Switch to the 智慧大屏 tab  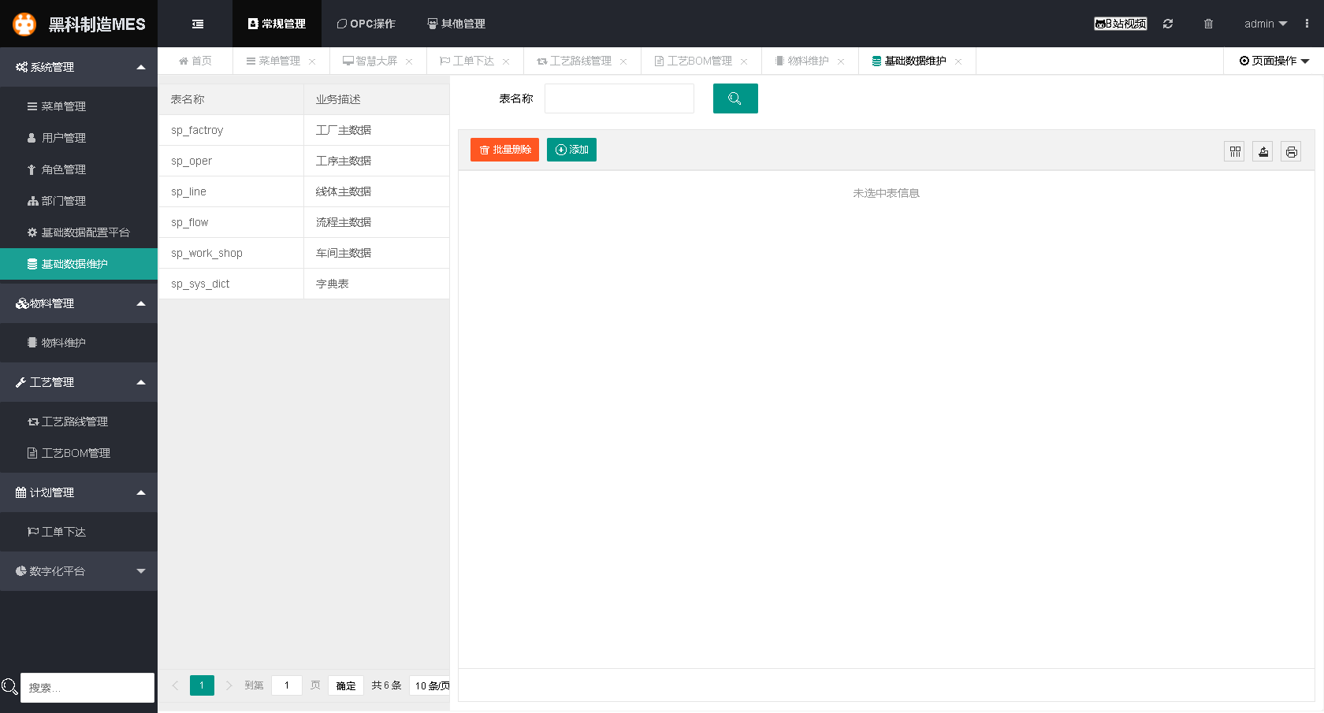[370, 61]
